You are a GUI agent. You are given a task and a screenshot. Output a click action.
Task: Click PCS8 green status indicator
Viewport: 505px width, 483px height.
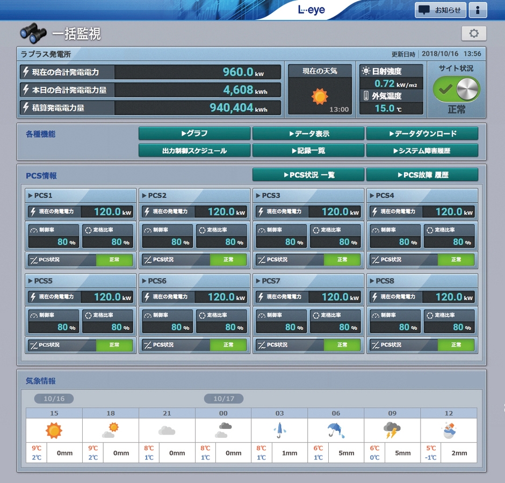pyautogui.click(x=456, y=345)
